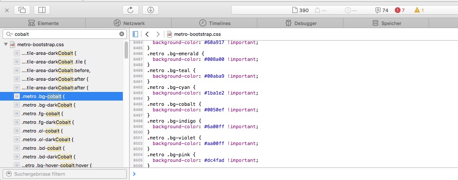Image resolution: width=458 pixels, height=180 pixels.
Task: Switch to the Netzwerk tab
Action: click(x=128, y=23)
